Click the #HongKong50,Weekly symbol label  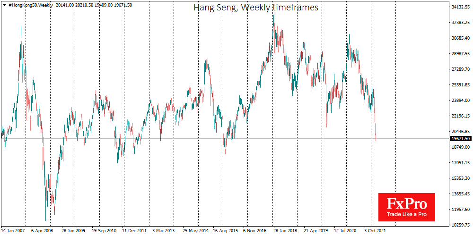29,5
